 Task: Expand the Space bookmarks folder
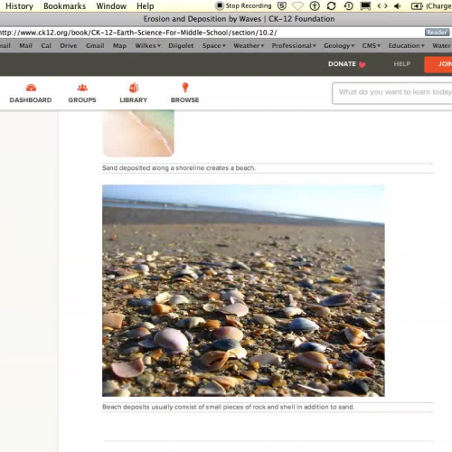coord(214,46)
